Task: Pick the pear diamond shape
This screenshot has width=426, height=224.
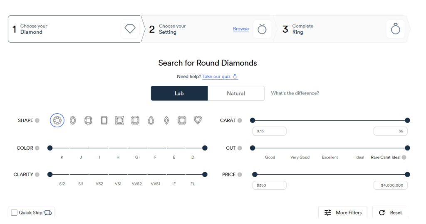Action: (151, 120)
